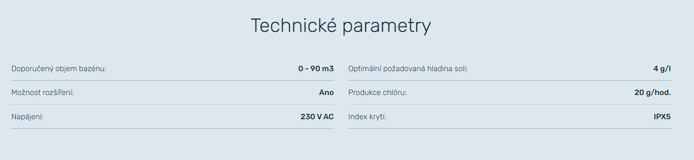
Task: Click the divider line under "Index krytí"
Action: (509, 128)
